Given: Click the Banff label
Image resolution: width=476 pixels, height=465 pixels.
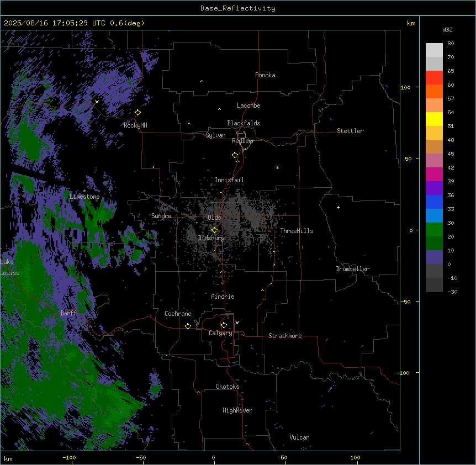Looking at the screenshot, I should [68, 313].
